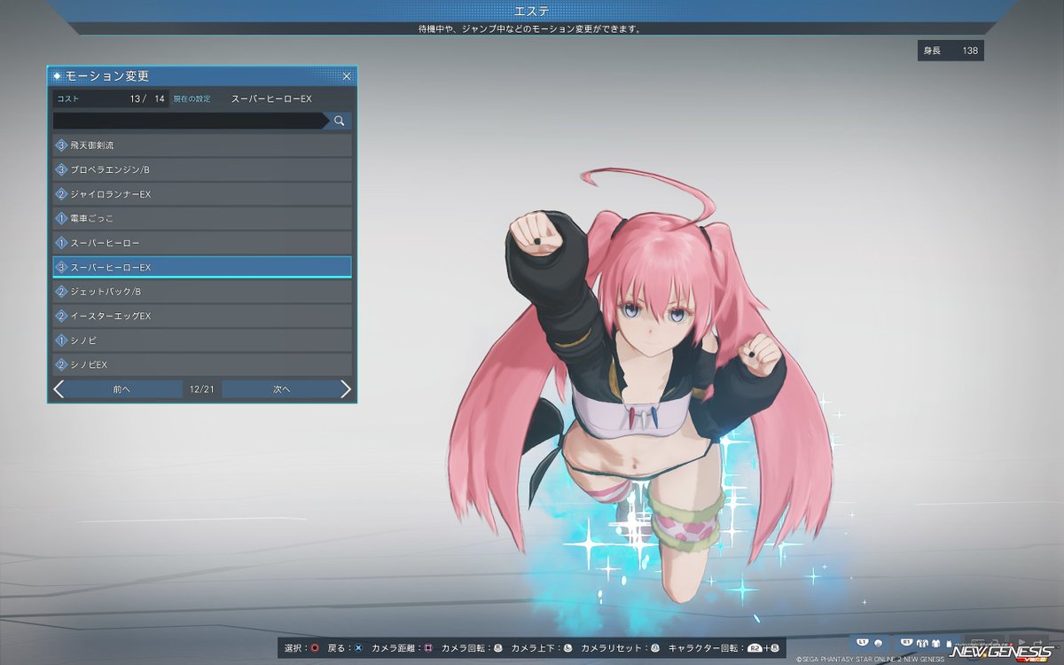1064x665 pixels.
Task: Click the diamond icon in the モーション変更 title
Action: tap(58, 76)
